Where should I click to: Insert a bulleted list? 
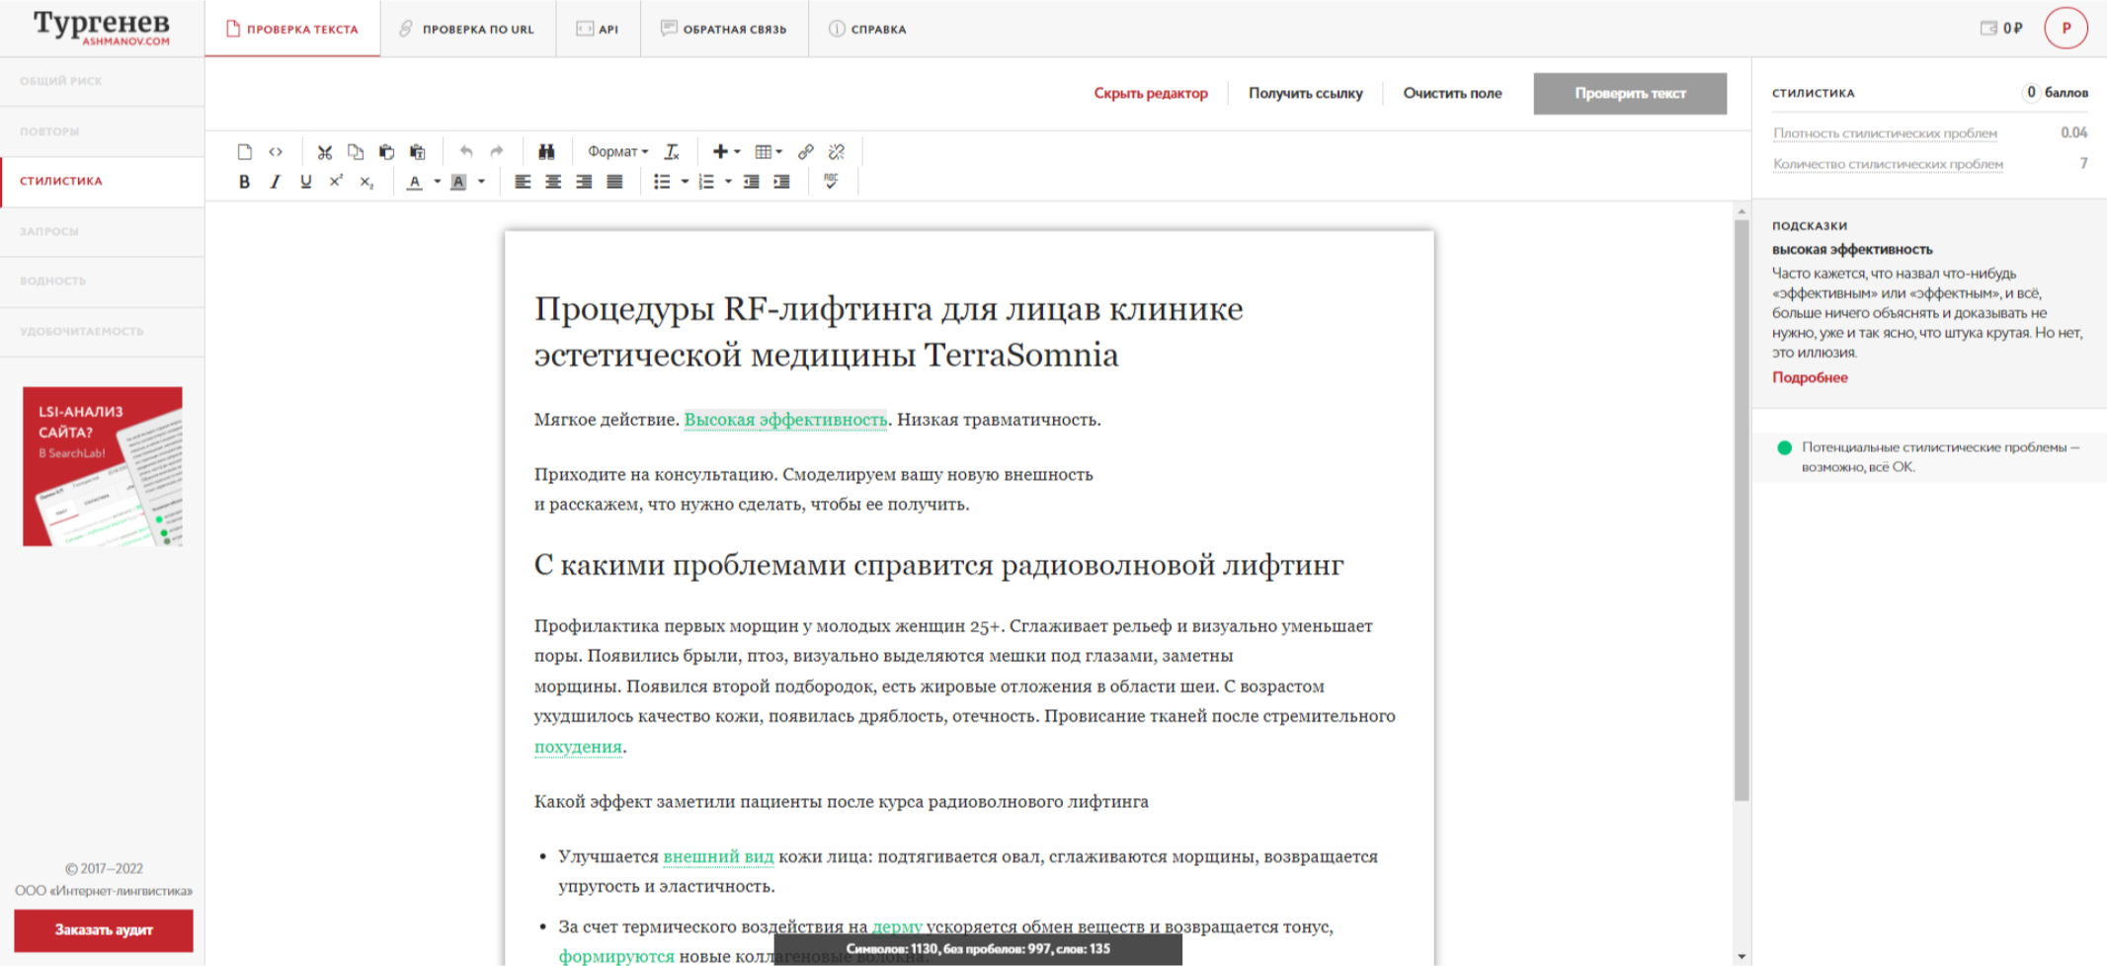(662, 182)
